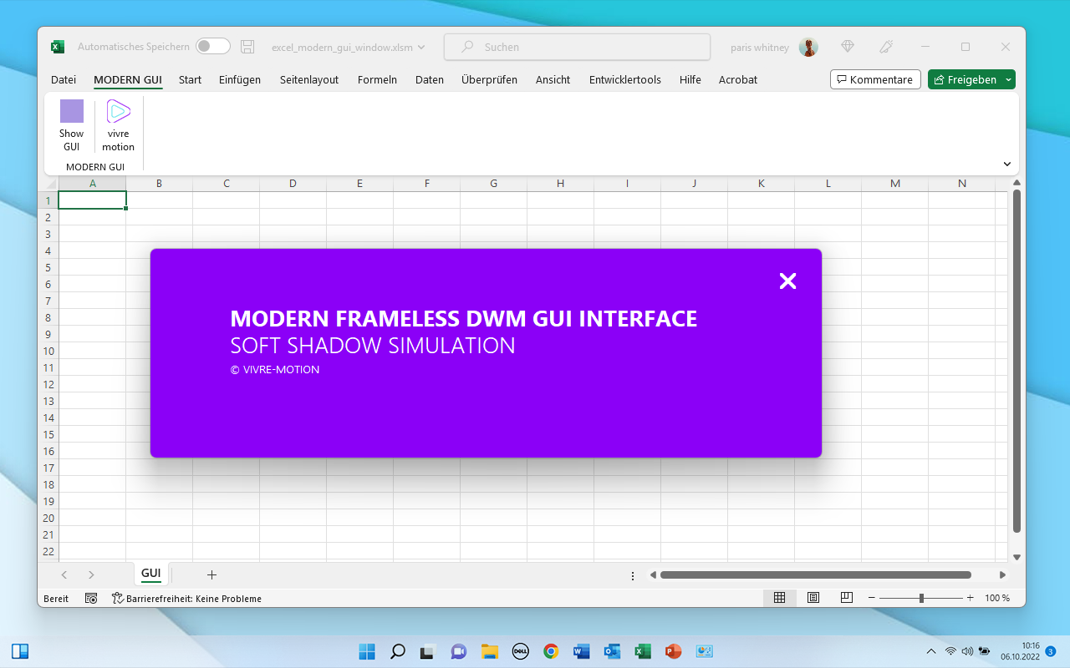
Task: Toggle Automatisches Speichern on
Action: (212, 47)
